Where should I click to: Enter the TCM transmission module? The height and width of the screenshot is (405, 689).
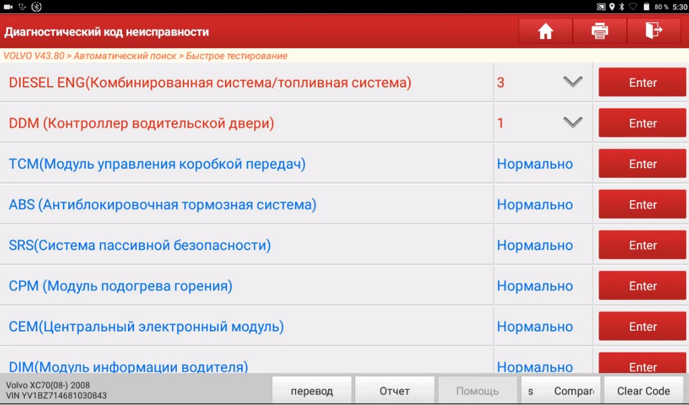[x=643, y=164]
